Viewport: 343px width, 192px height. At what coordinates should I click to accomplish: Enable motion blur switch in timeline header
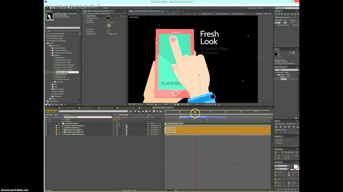(x=150, y=111)
